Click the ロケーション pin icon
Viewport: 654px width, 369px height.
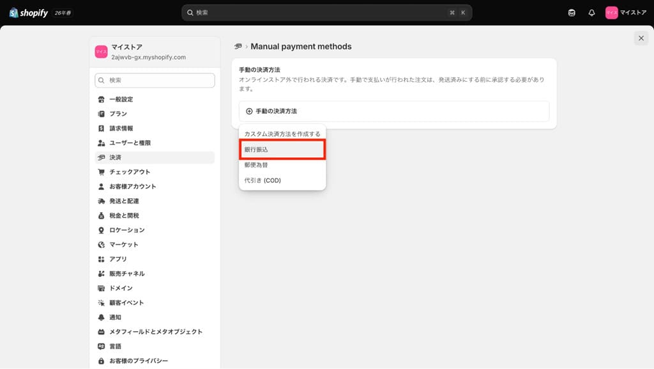coord(101,230)
